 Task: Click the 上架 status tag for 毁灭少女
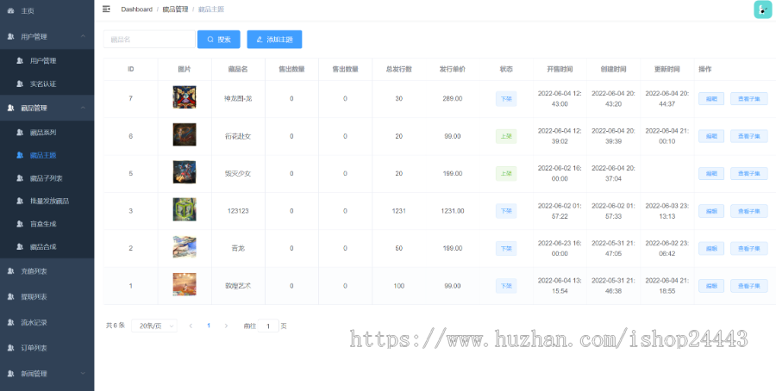[x=506, y=173]
